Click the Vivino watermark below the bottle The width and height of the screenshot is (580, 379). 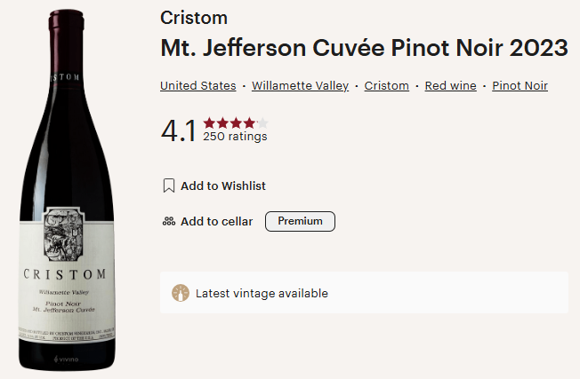click(x=66, y=359)
